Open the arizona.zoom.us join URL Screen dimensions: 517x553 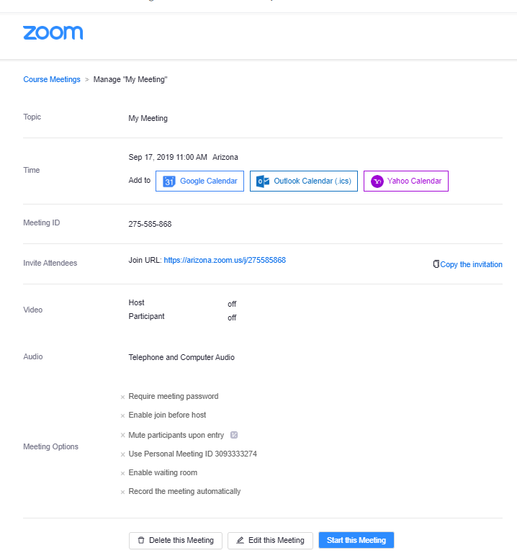(x=225, y=260)
